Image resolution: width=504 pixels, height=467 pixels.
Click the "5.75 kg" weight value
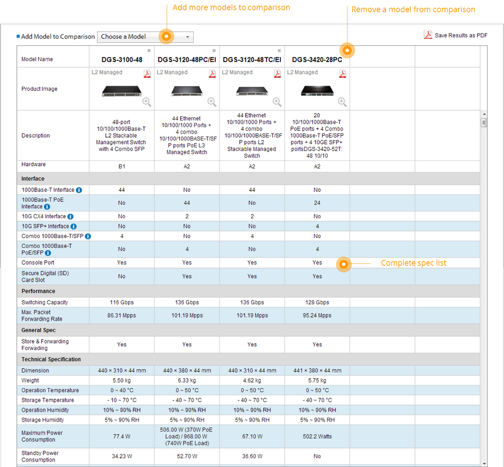(317, 381)
